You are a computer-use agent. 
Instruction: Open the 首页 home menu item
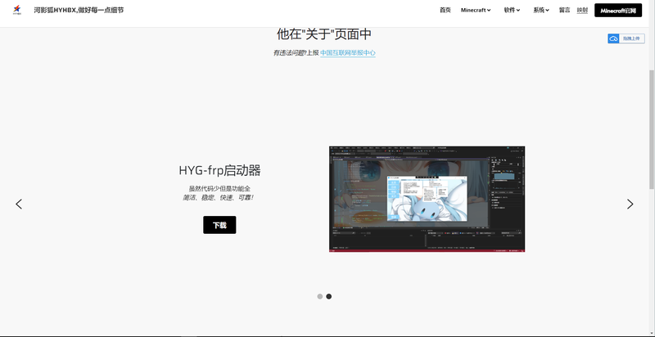[x=445, y=10]
